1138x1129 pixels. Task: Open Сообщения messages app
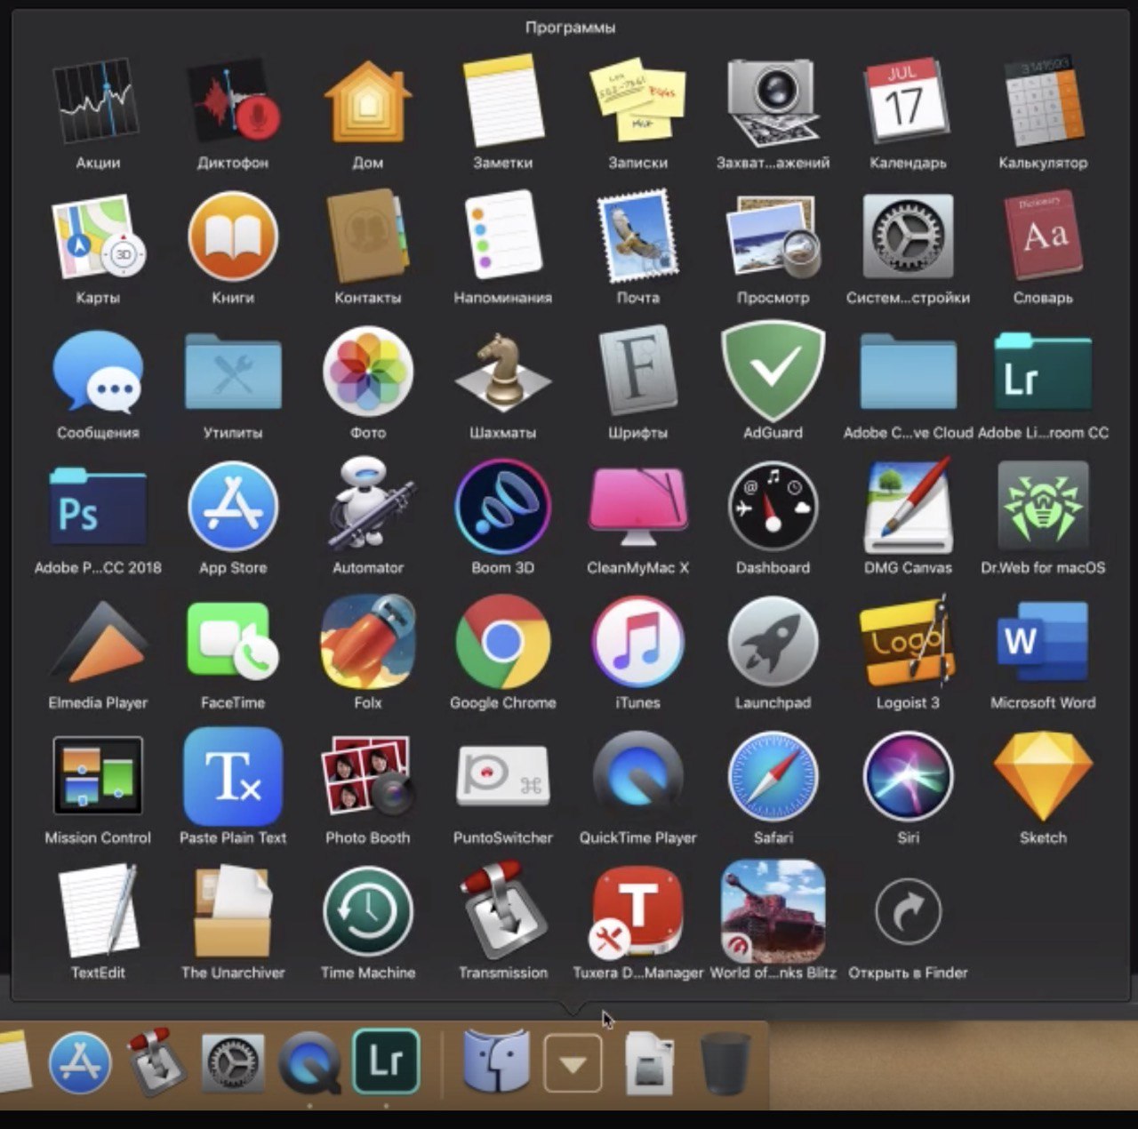click(98, 372)
